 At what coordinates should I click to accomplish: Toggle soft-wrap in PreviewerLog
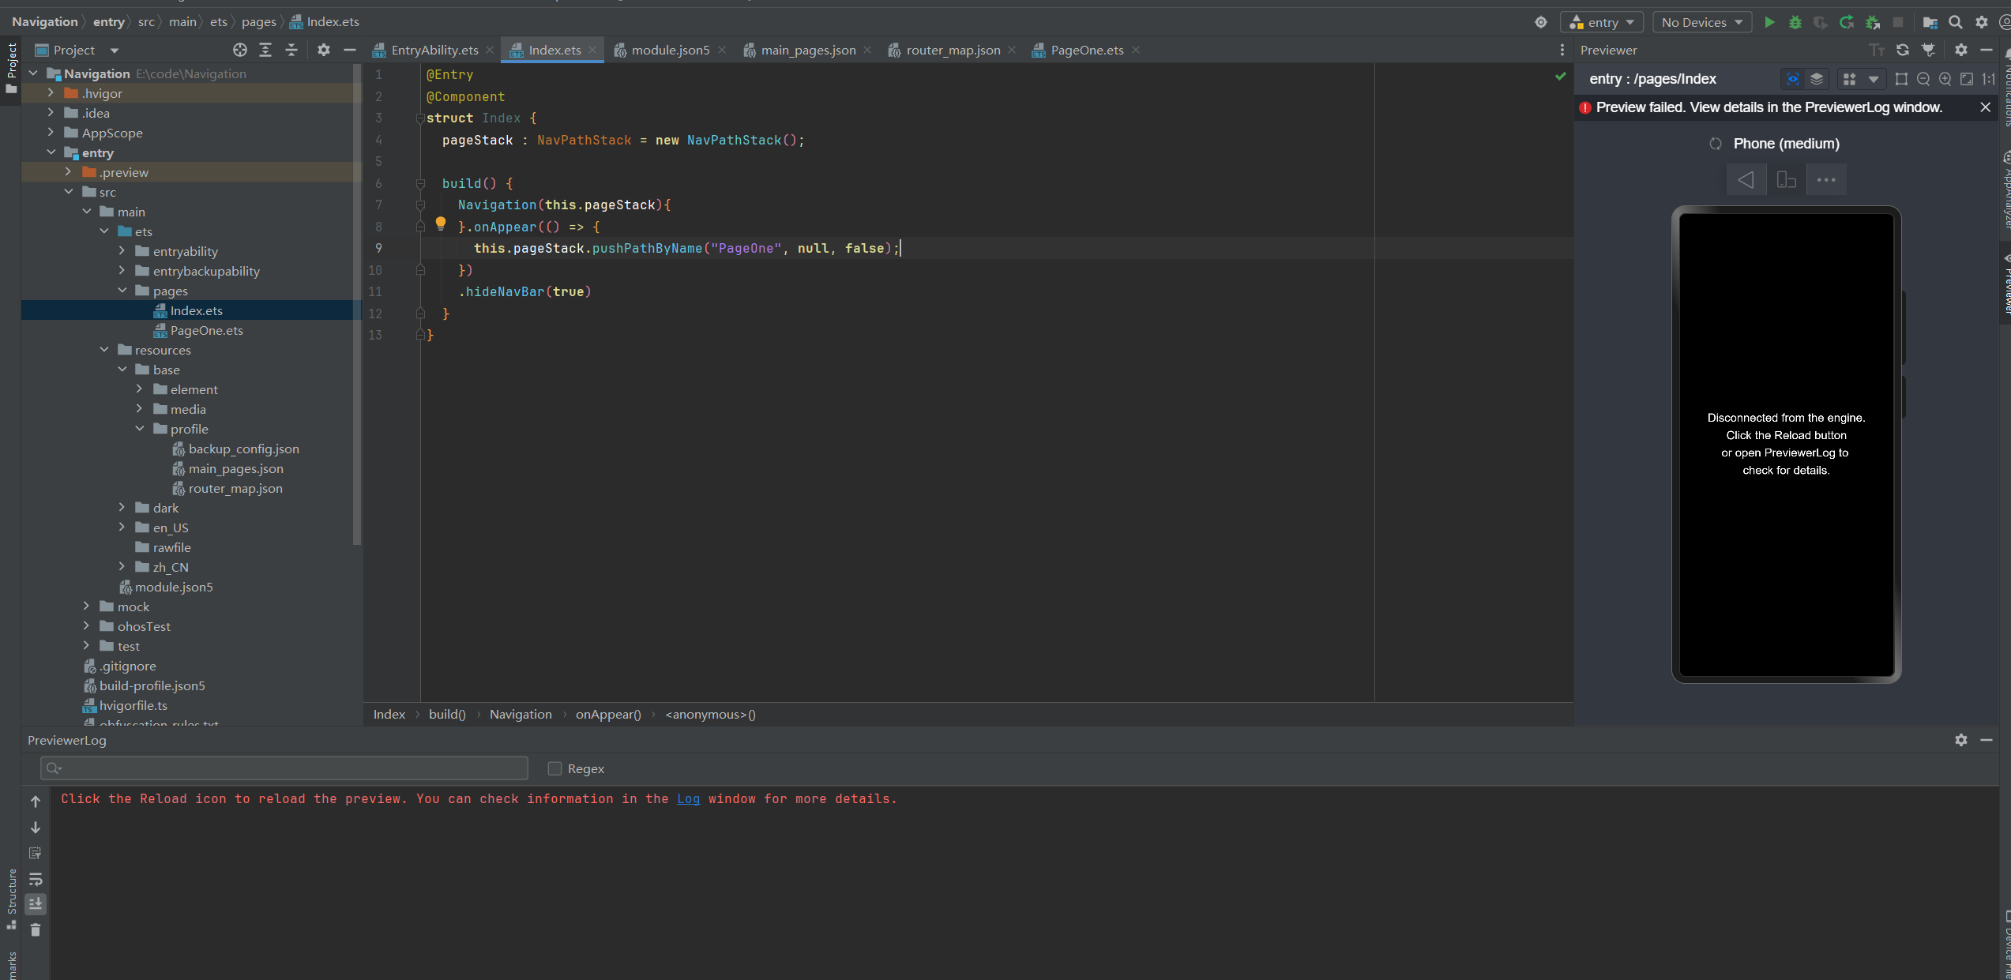pyautogui.click(x=36, y=879)
